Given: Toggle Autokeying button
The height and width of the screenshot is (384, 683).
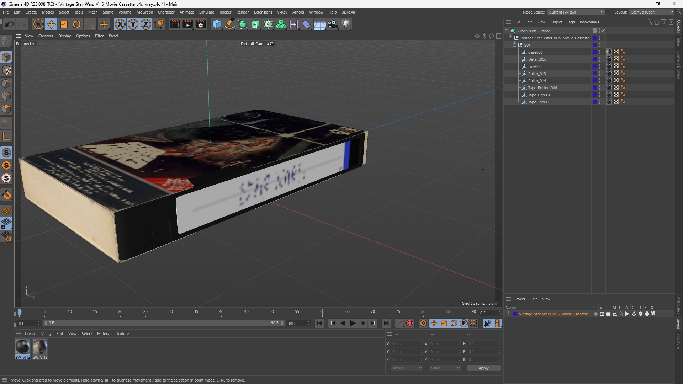Looking at the screenshot, I should point(410,323).
